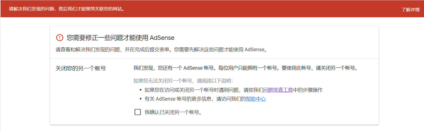424x131 pixels.
Task: Check the 我确认已关闭另一个帐号 checkbox
Action: (x=138, y=112)
